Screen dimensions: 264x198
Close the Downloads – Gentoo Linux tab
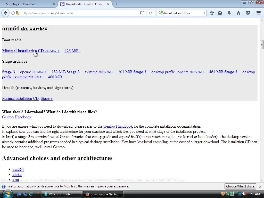point(108,4)
